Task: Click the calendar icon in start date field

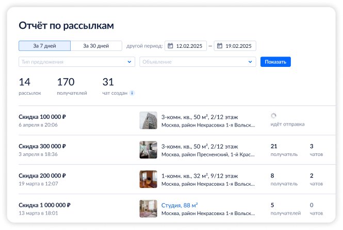Action: [x=170, y=46]
